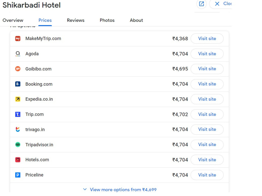Viewport: 262px width, 196px height.
Task: Click the Hotels.com red icon
Action: (18, 160)
